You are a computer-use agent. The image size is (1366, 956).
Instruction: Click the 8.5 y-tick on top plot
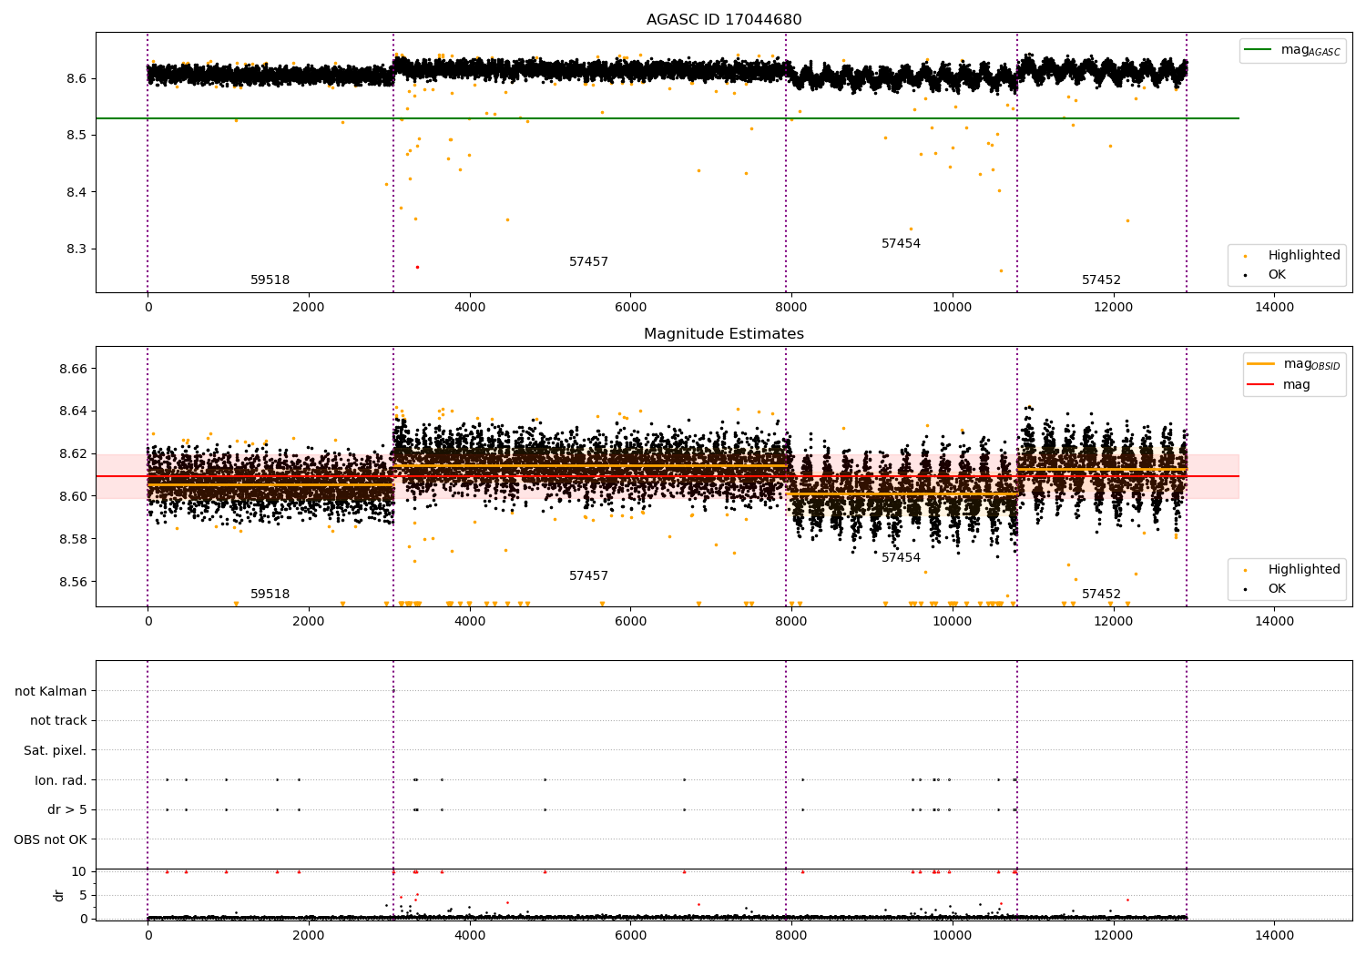click(76, 136)
